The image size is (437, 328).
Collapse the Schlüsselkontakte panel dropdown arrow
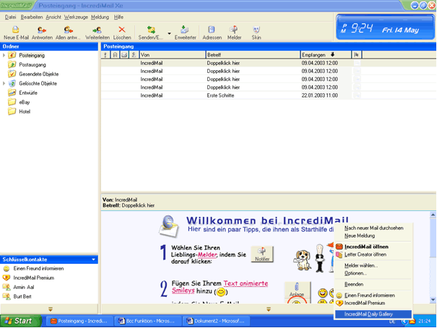[93, 259]
